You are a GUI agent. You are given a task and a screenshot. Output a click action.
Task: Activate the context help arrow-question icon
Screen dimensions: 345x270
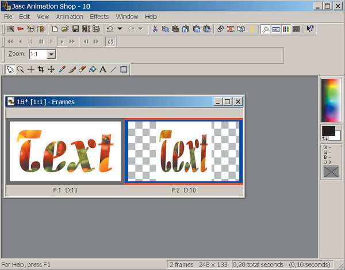click(x=310, y=29)
